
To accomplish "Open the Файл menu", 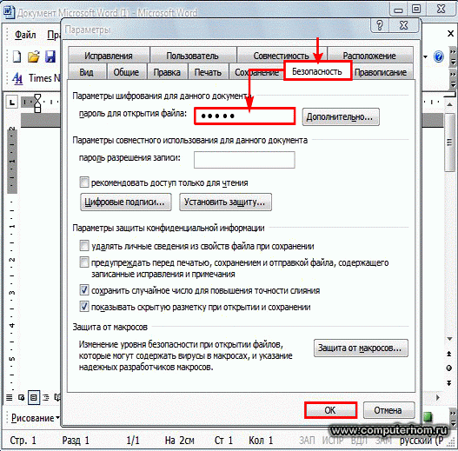I will pos(25,35).
